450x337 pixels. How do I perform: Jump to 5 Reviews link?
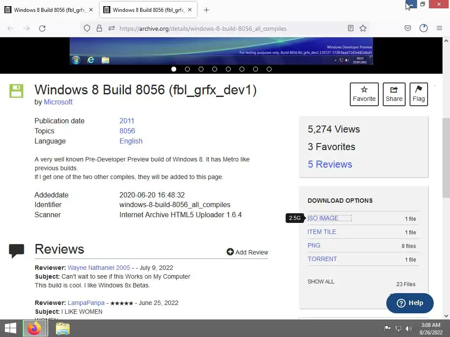click(x=330, y=164)
